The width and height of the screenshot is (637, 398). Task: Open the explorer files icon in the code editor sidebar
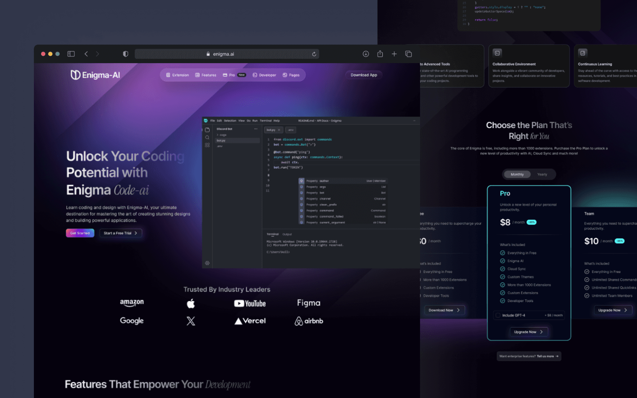(207, 130)
